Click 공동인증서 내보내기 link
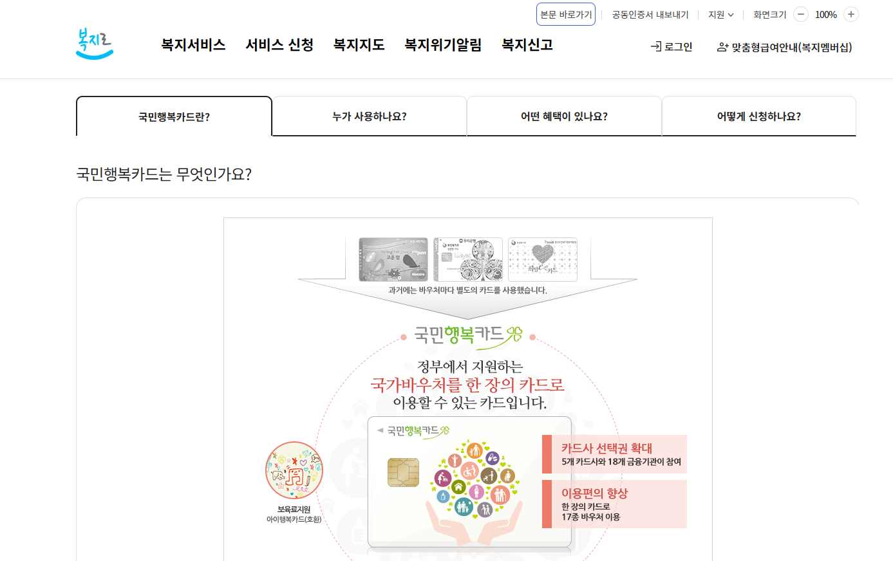Viewport: 893px width, 561px height. [650, 14]
